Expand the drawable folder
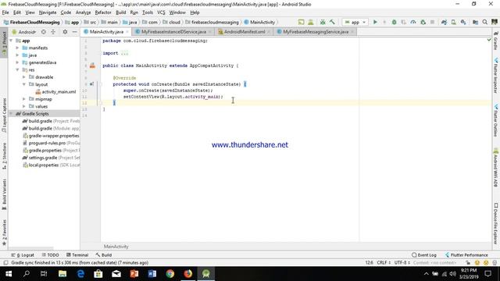The height and width of the screenshot is (281, 500). click(24, 77)
